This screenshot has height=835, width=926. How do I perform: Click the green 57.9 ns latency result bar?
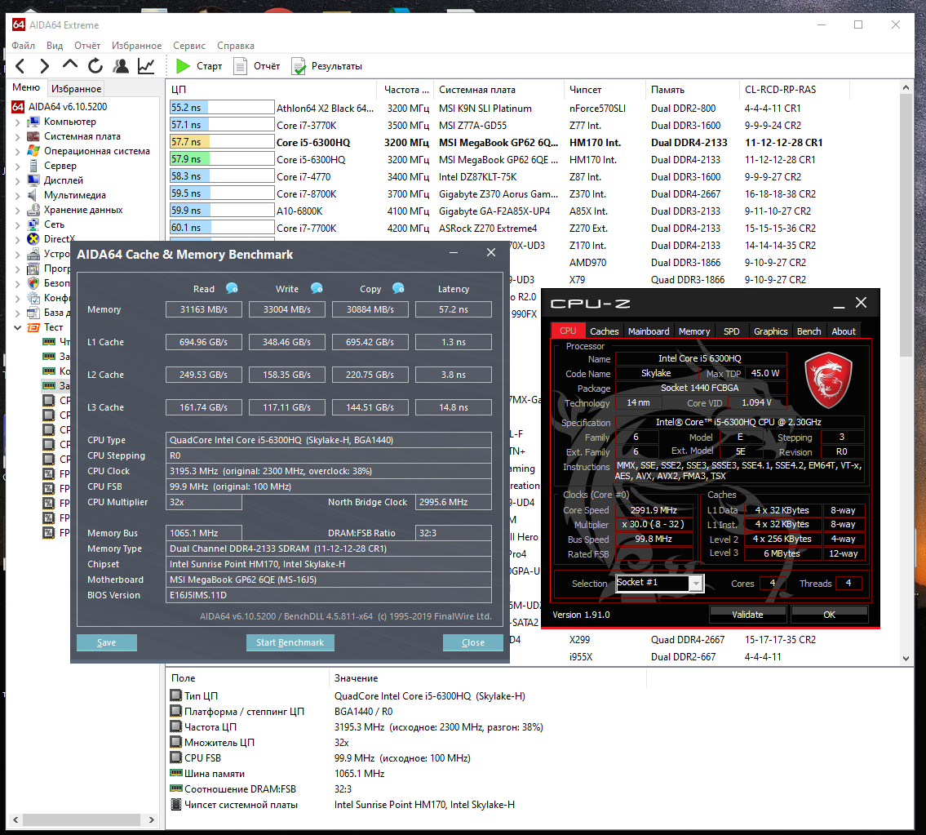221,159
